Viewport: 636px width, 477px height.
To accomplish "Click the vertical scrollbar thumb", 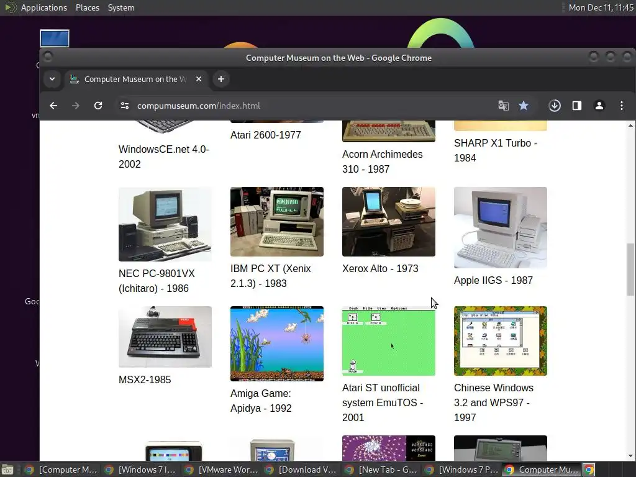I will [630, 270].
